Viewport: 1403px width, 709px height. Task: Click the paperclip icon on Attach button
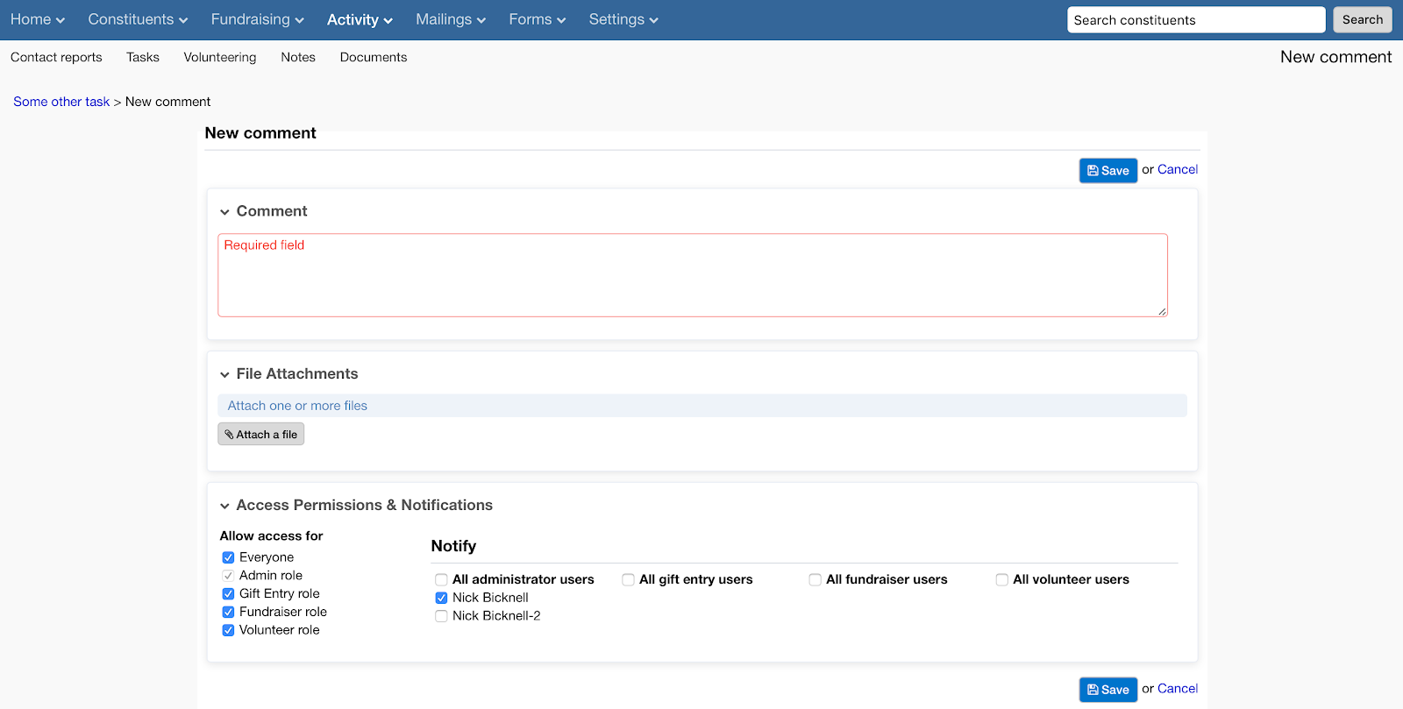click(229, 435)
